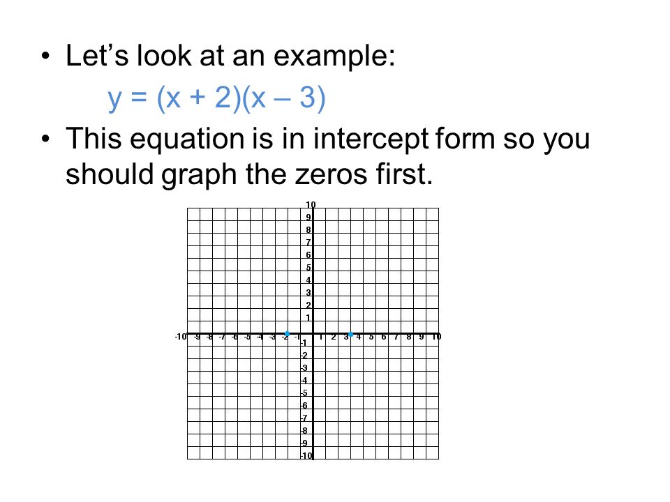Click the origin of the coordinate grid
The width and height of the screenshot is (670, 502).
(313, 334)
